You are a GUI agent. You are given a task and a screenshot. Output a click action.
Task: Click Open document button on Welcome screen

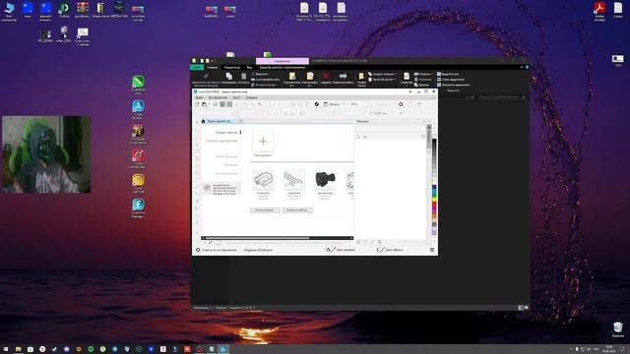click(x=265, y=210)
